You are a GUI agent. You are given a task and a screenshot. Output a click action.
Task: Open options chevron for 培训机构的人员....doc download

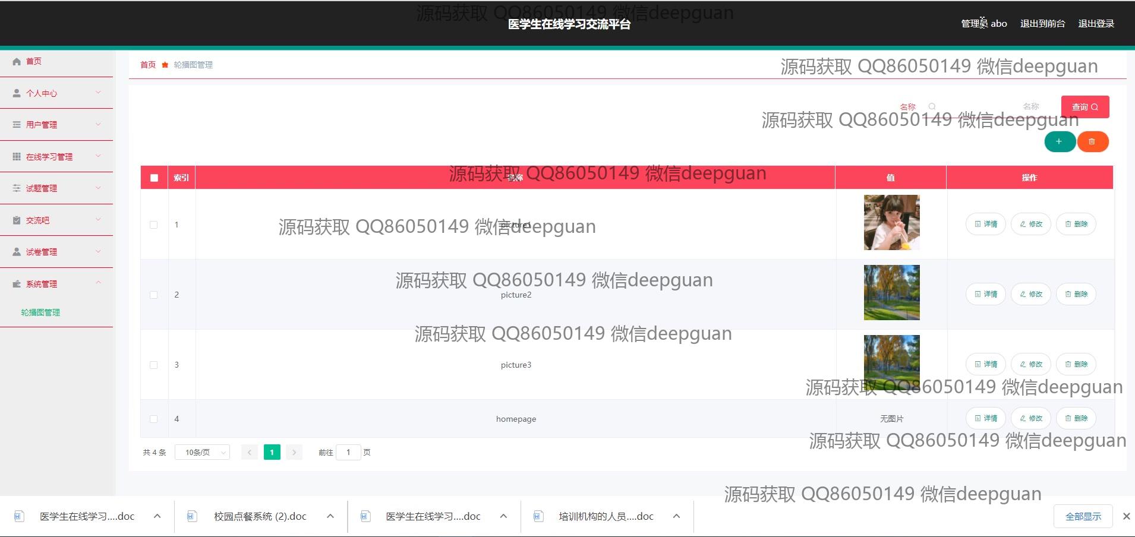(x=676, y=516)
